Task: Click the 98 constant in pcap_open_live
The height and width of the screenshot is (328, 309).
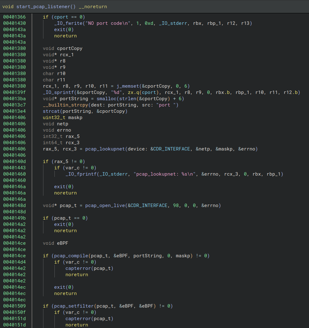Action: tap(176, 205)
